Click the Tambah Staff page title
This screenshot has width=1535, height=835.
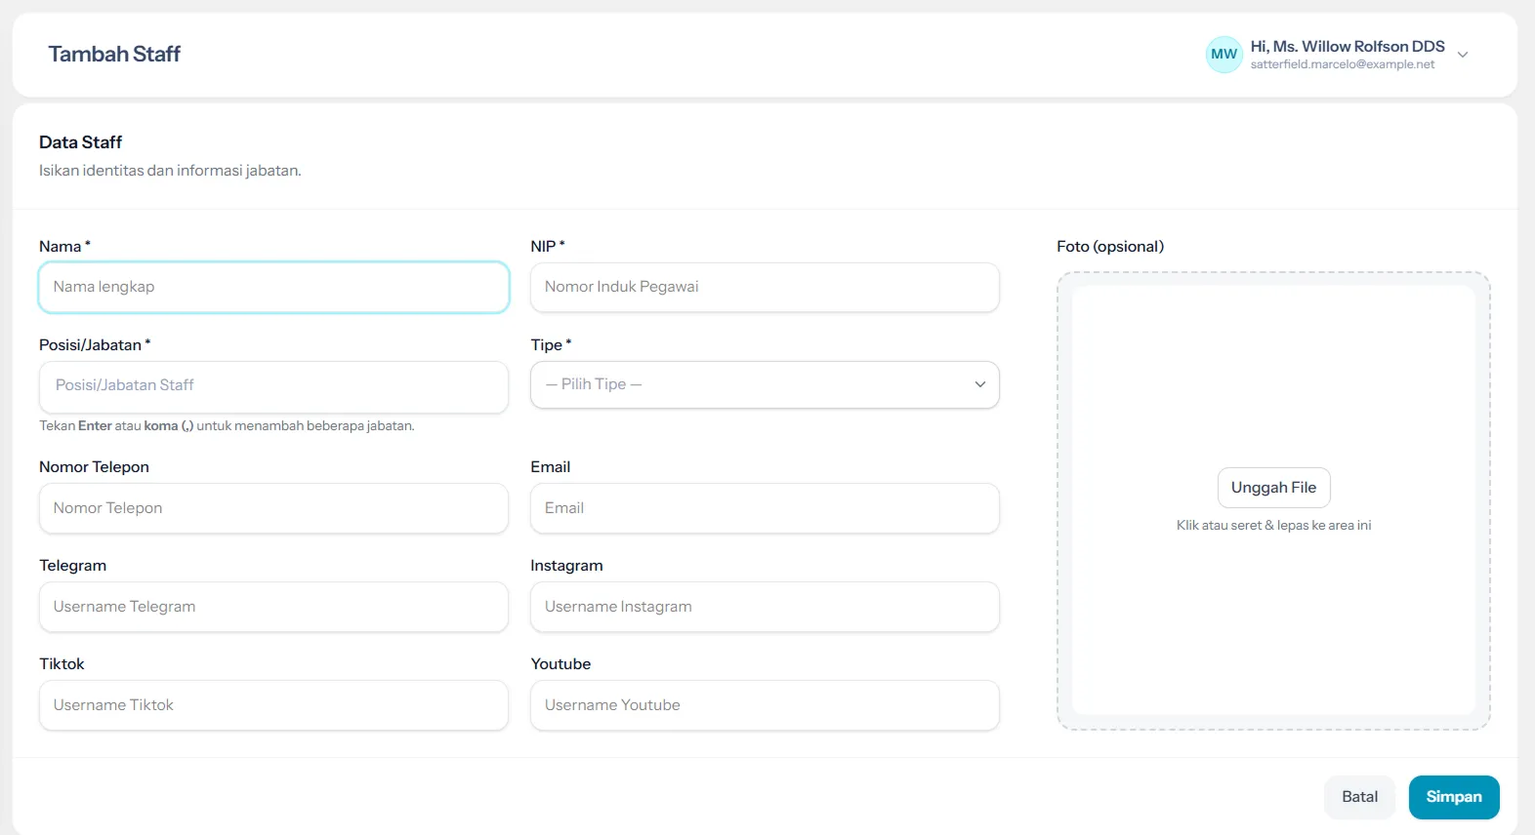(114, 55)
